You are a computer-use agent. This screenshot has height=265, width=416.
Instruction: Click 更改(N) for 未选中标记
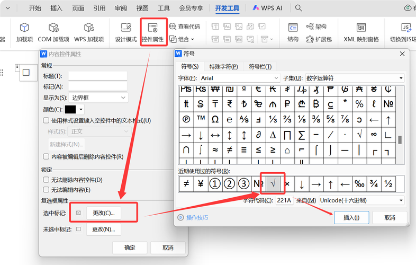click(x=103, y=229)
